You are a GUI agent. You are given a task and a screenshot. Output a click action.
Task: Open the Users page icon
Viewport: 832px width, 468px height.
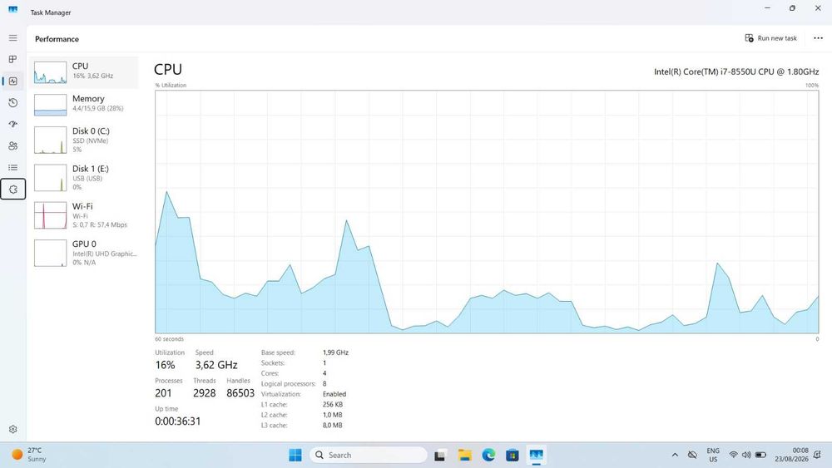click(x=12, y=145)
